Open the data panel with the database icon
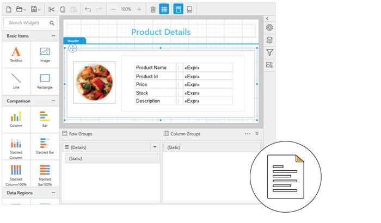The image size is (381, 223). click(269, 40)
